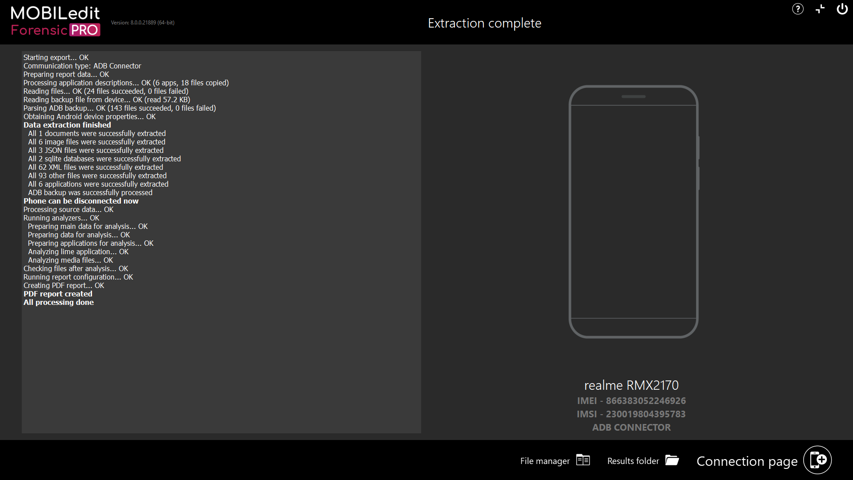Click the realme RMX2170 device name
This screenshot has width=853, height=480.
pos(631,385)
